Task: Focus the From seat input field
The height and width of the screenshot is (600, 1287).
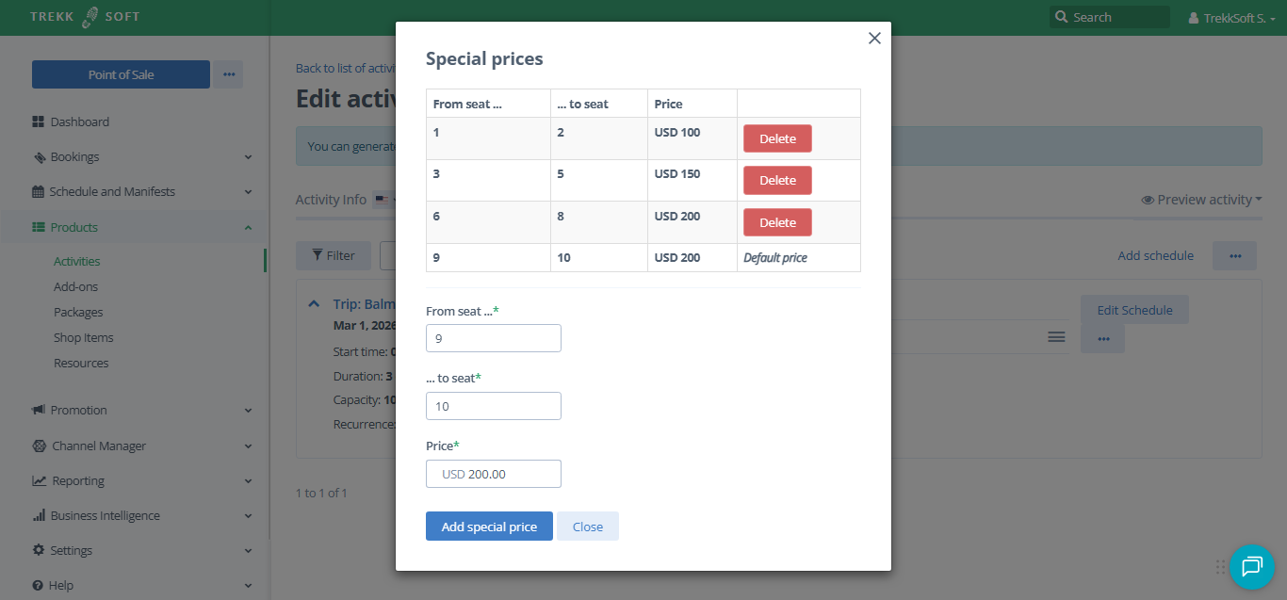Action: 493,338
